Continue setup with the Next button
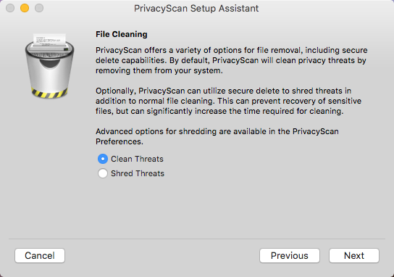This screenshot has height=277, width=394. [x=354, y=256]
